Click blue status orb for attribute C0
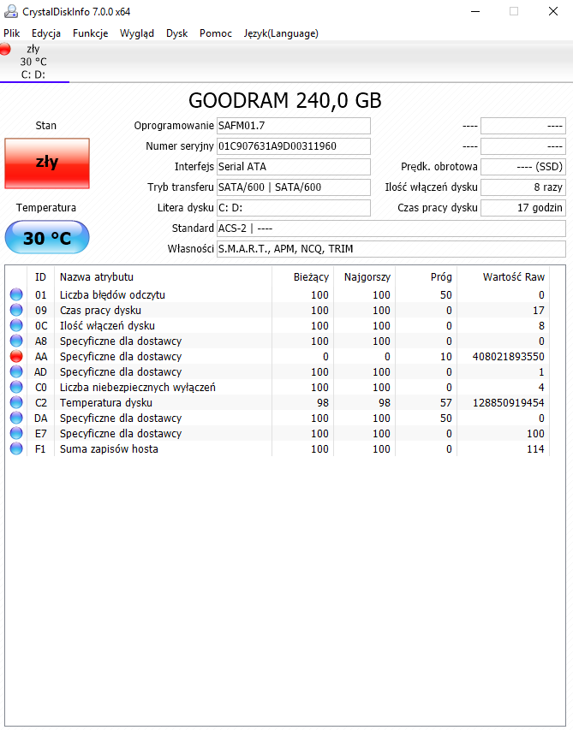This screenshot has width=573, height=730. click(16, 387)
